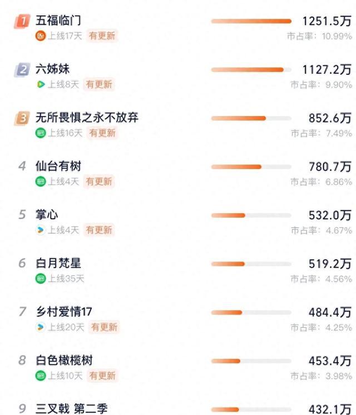The height and width of the screenshot is (415, 356).
Task: Click the popularity bar for 掌心
Action: point(251,216)
